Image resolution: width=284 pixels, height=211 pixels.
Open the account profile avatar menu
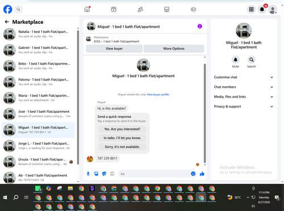[x=273, y=10]
